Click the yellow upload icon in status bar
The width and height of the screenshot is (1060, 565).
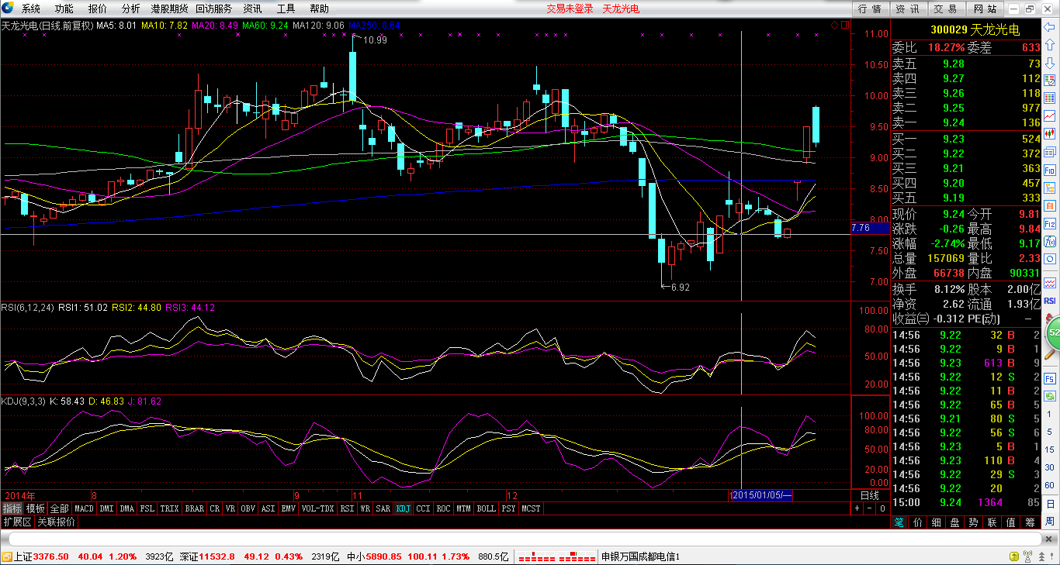(x=1014, y=556)
